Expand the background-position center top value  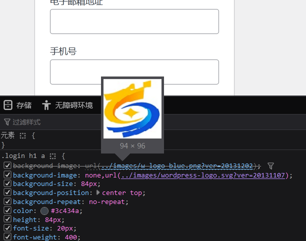click(98, 192)
